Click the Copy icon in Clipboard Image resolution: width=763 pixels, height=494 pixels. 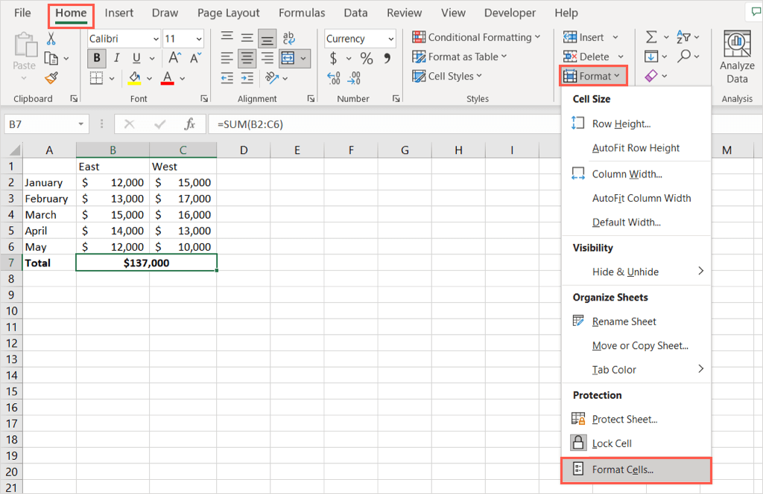(x=51, y=58)
